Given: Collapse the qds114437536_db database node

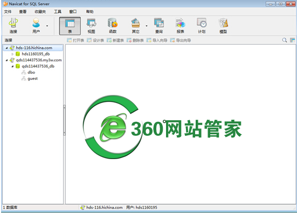Looking at the screenshot, I should coord(12,66).
